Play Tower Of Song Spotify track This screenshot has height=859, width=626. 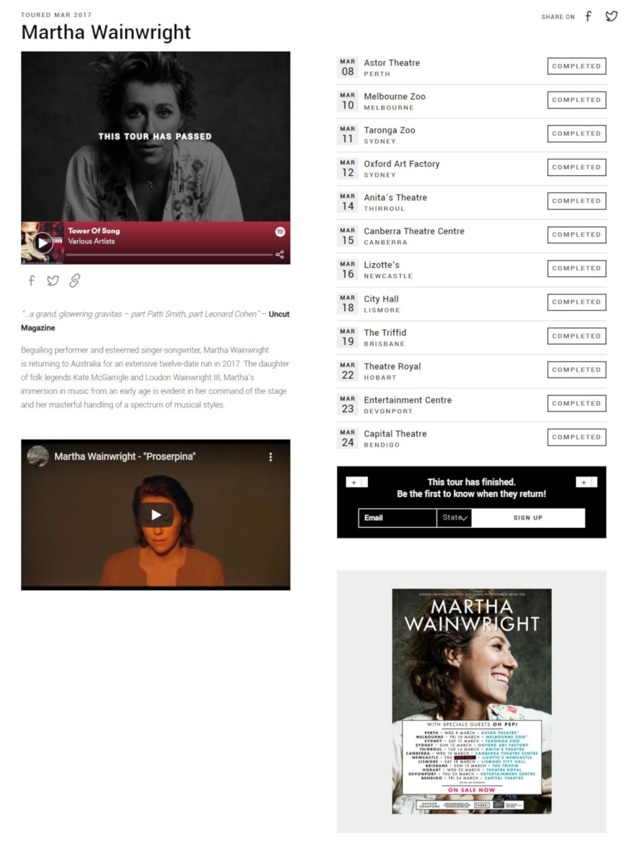point(42,242)
